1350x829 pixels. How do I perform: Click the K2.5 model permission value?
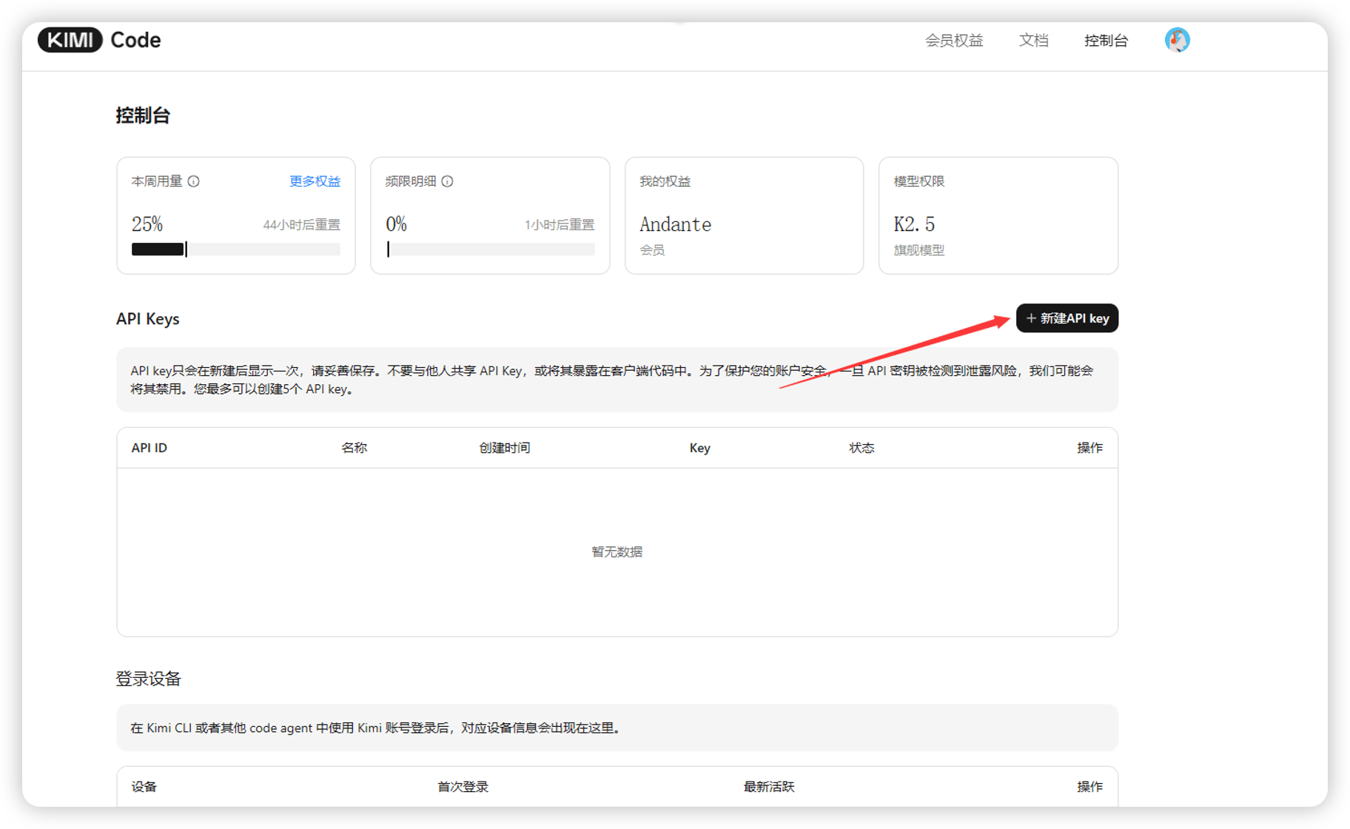click(x=914, y=224)
